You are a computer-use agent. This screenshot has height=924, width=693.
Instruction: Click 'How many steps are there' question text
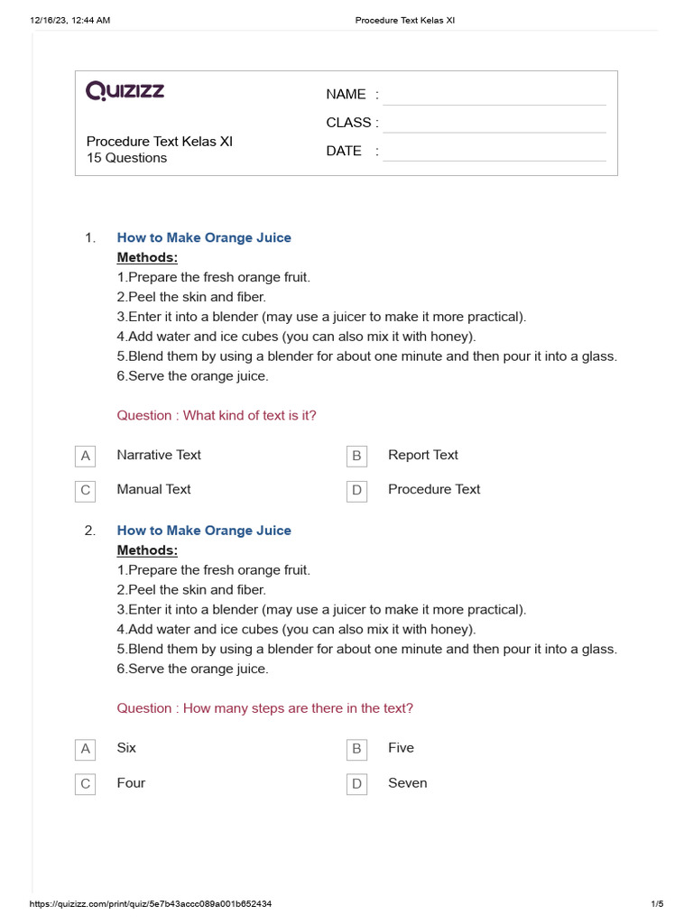(x=264, y=708)
